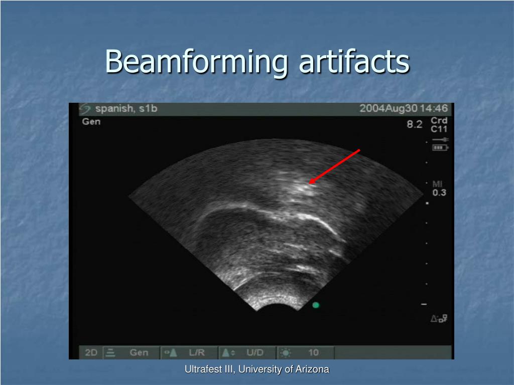
Task: Click the date '2004Aug30 14:46'
Action: (x=404, y=108)
